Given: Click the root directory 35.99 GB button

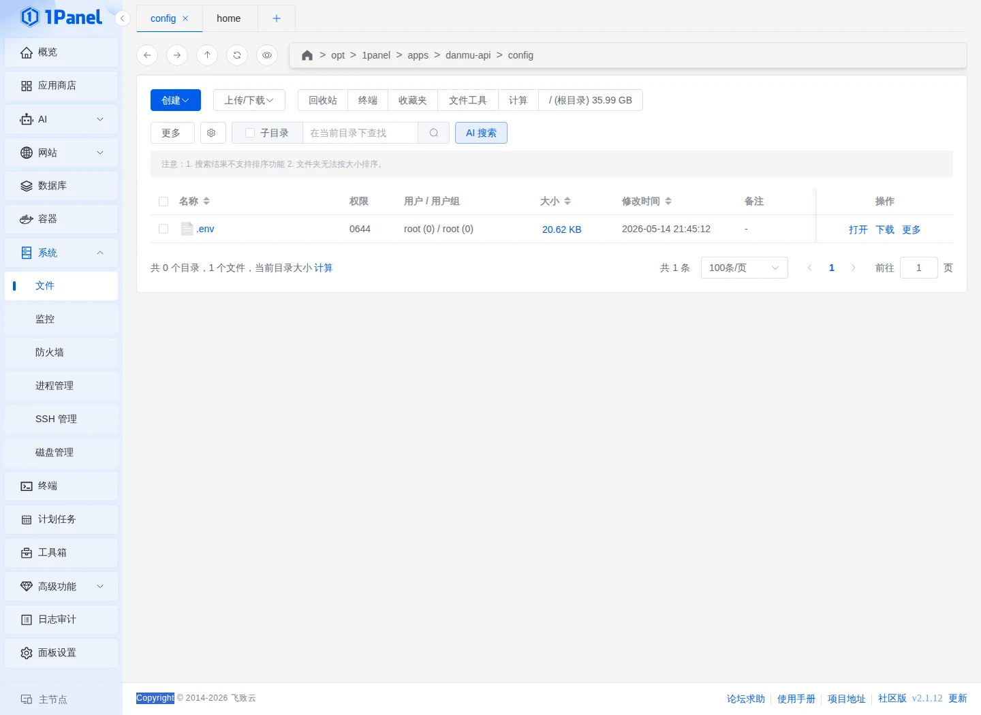Looking at the screenshot, I should [591, 100].
